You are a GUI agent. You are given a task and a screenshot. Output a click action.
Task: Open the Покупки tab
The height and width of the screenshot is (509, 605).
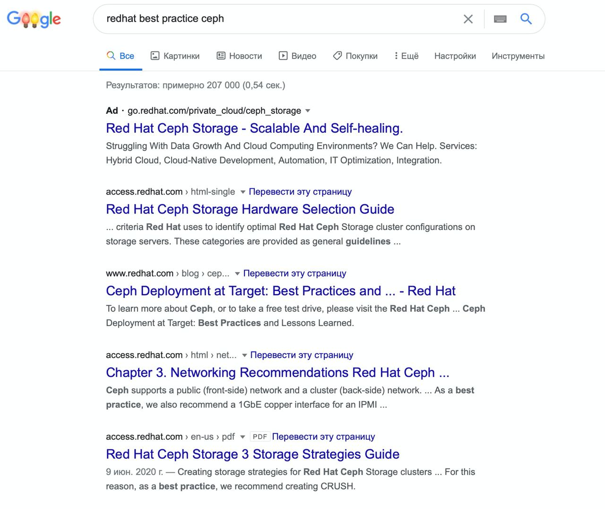coord(355,56)
